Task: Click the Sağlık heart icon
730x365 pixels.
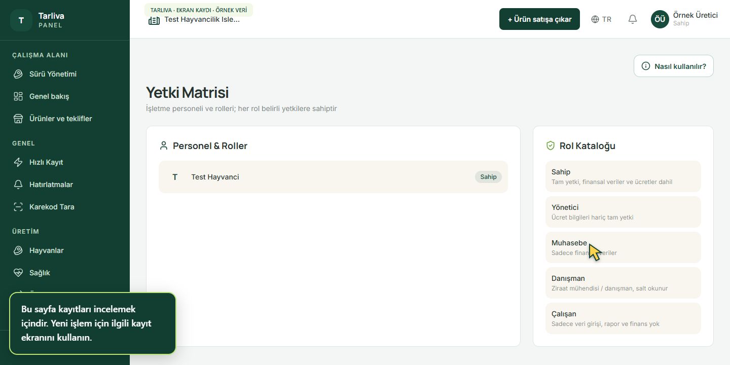Action: (x=18, y=273)
